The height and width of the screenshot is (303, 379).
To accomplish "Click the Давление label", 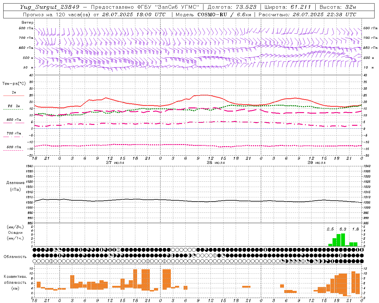I will pyautogui.click(x=15, y=183).
